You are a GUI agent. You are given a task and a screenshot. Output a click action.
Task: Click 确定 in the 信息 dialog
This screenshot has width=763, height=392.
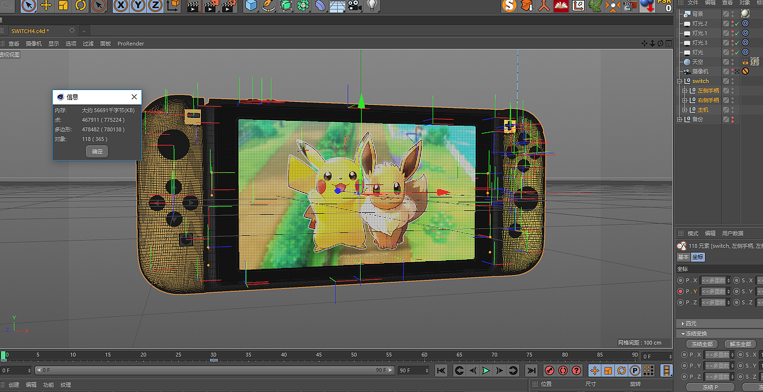point(97,151)
